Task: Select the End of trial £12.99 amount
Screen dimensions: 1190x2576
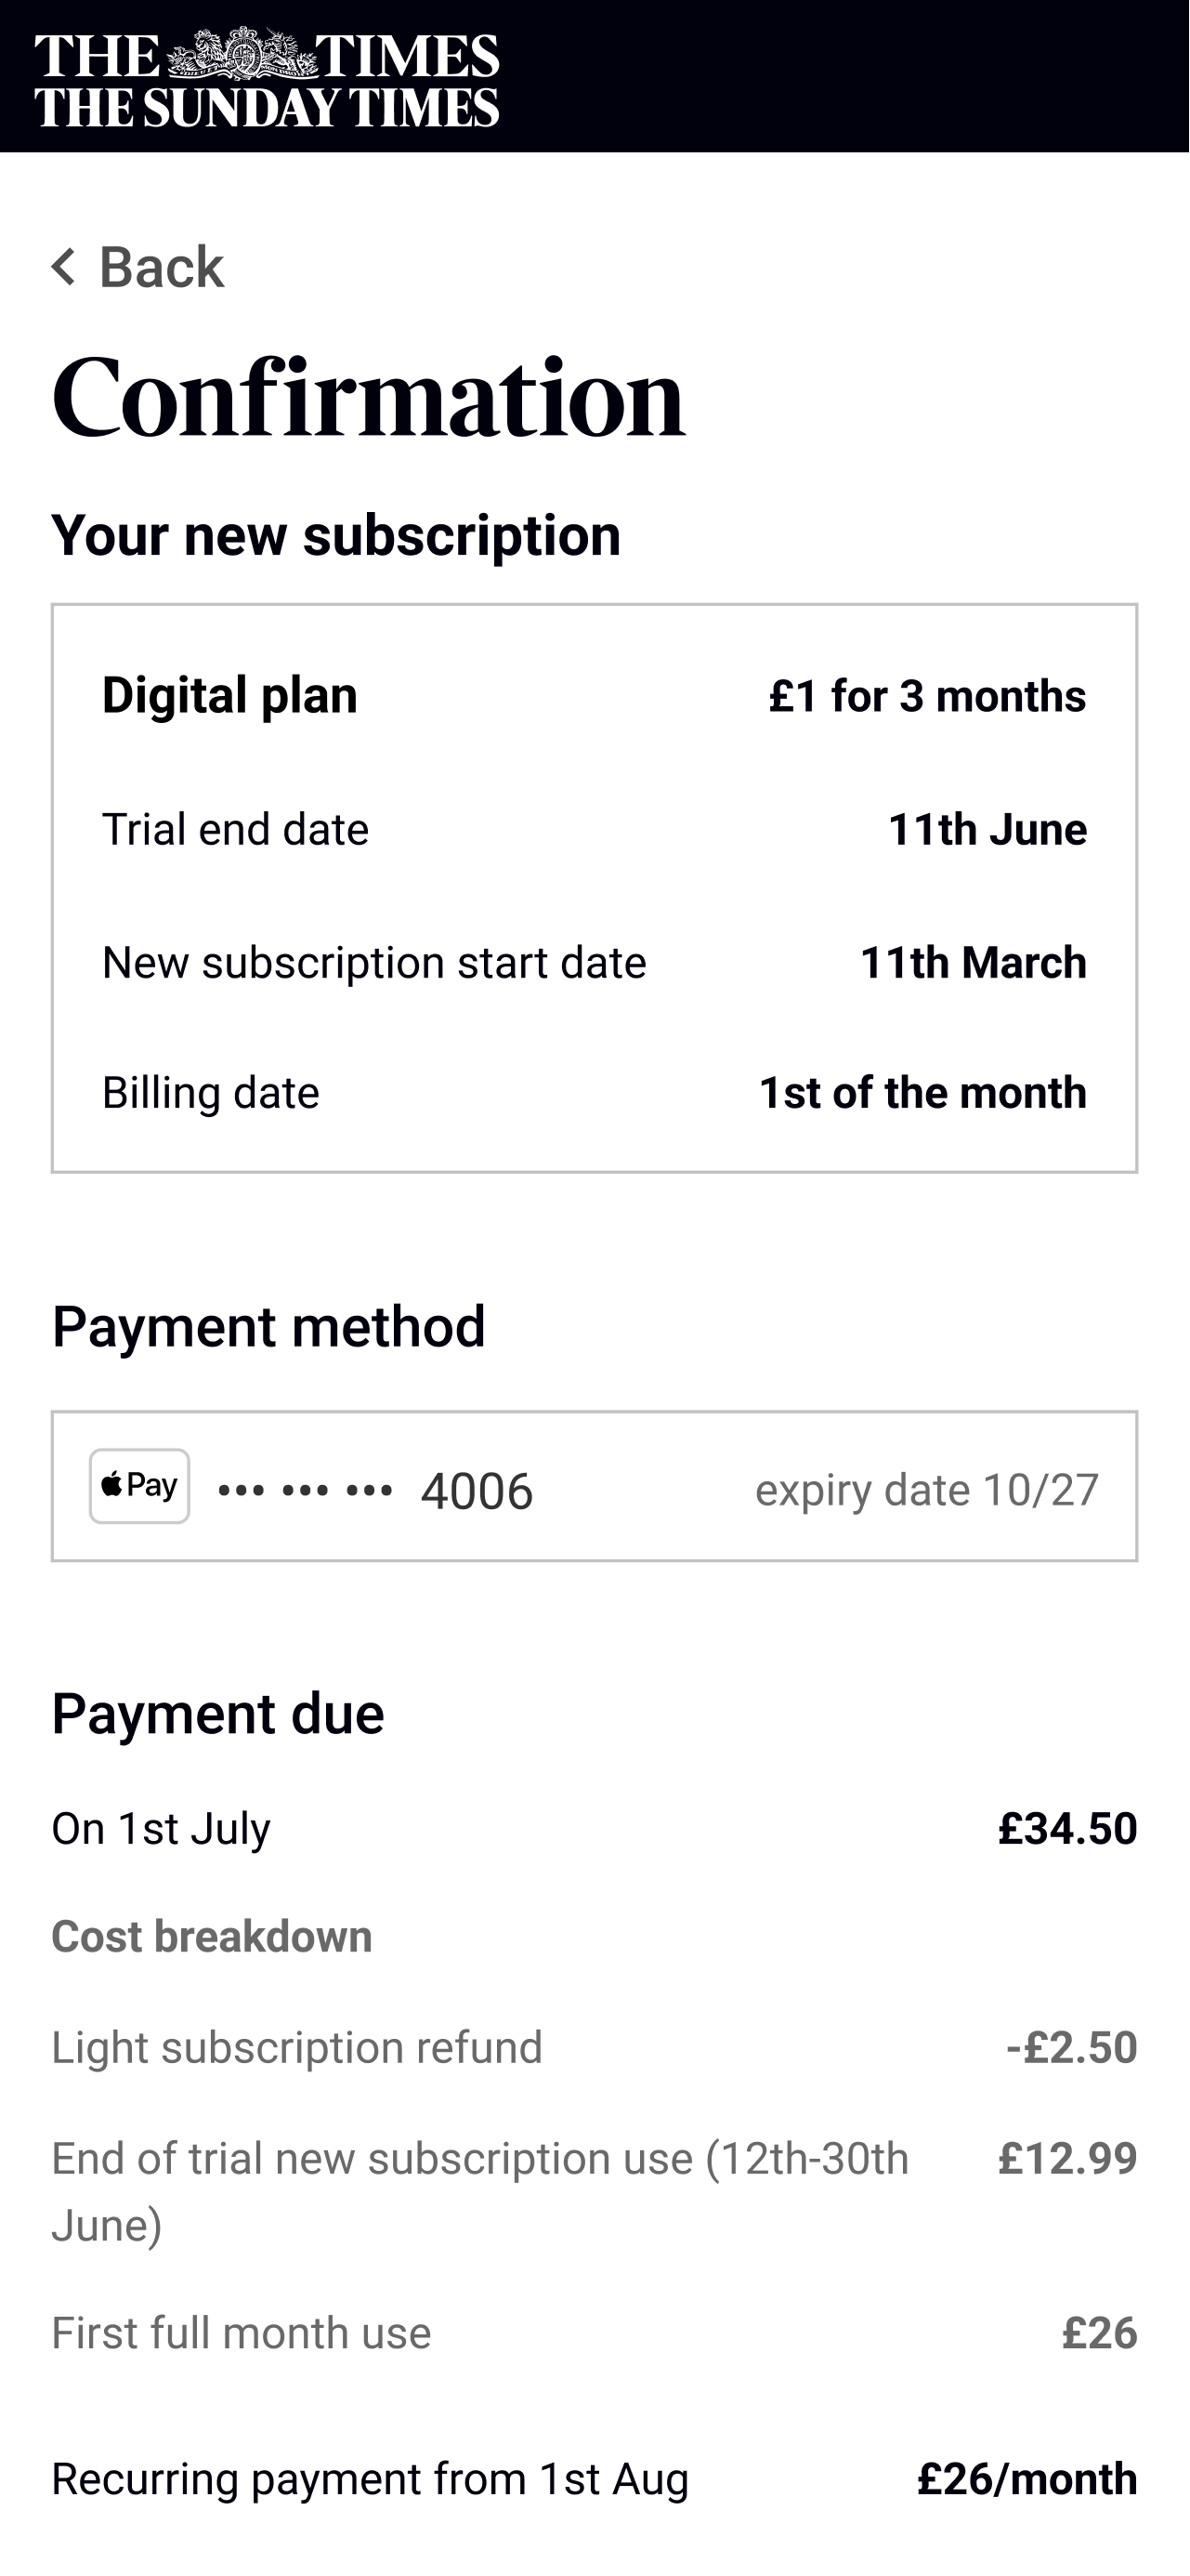Action: tap(1067, 2158)
